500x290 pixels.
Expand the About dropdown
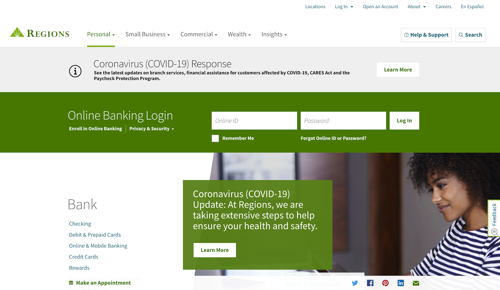click(x=417, y=7)
